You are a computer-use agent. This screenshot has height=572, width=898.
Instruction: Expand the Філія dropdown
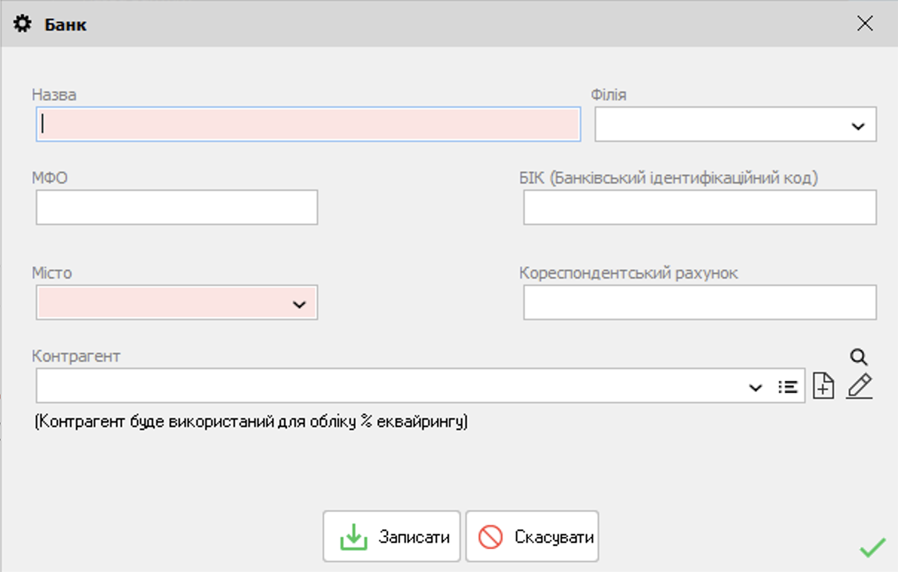pos(858,126)
